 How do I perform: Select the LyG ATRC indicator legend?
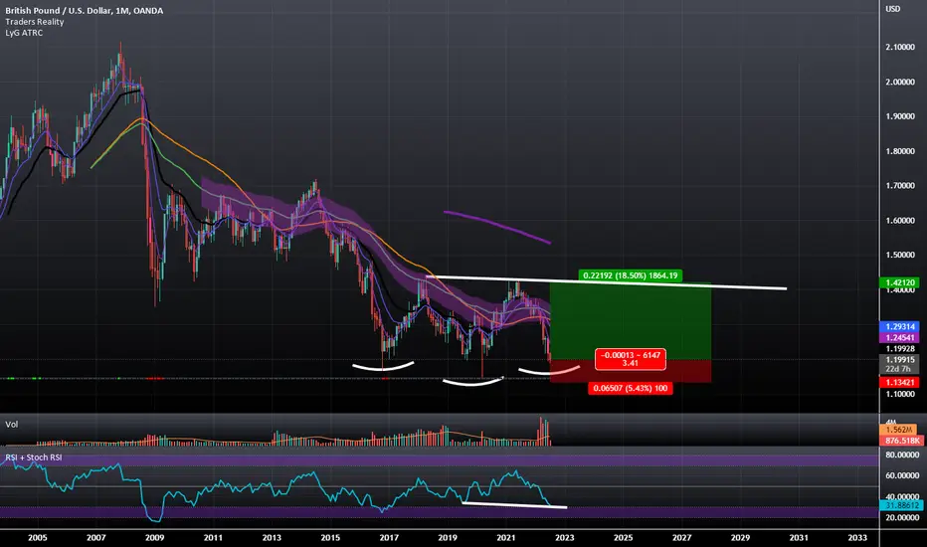click(x=24, y=33)
